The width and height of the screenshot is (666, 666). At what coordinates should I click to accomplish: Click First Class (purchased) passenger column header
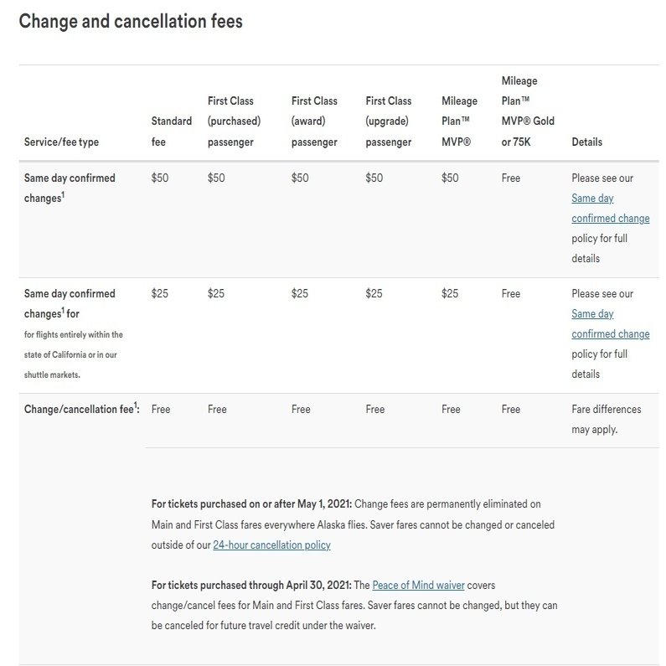pos(234,121)
